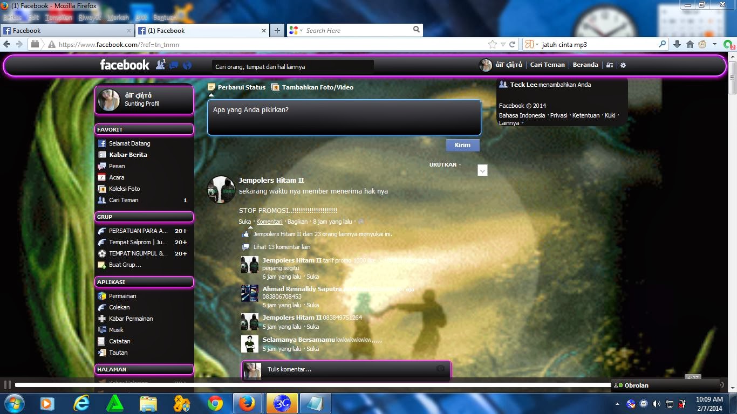Open PERSATUAN PARA A... group
Viewport: 737px width, 414px height.
point(138,231)
